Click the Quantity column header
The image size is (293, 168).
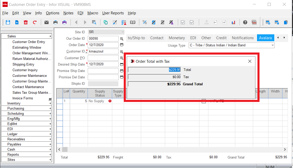[x=79, y=93]
